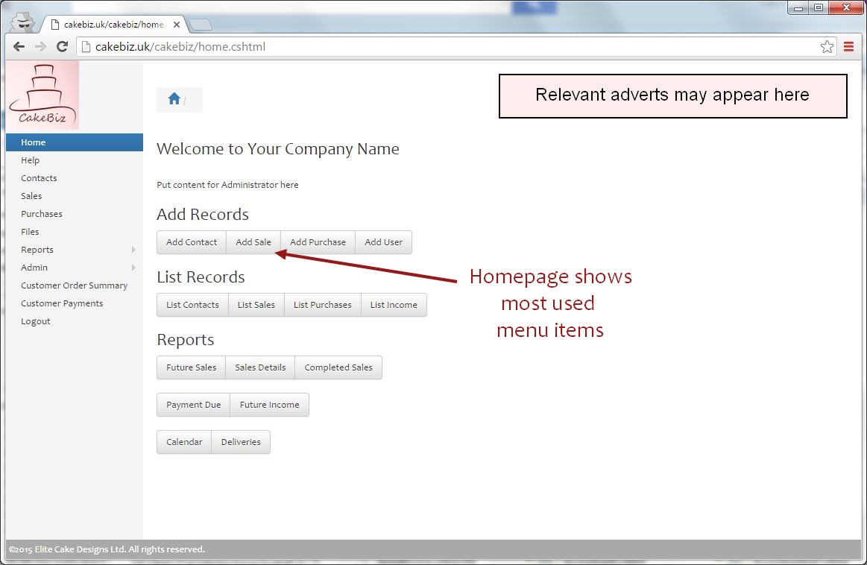
Task: Focus the browser address bar
Action: tap(447, 47)
